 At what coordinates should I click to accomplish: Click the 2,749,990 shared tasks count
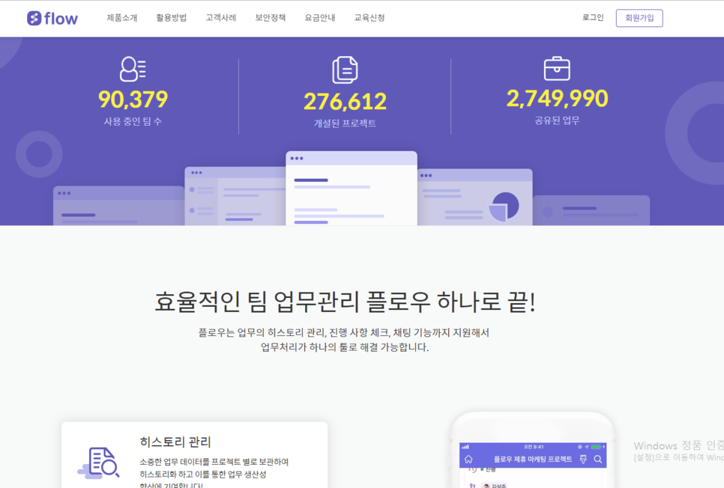557,98
